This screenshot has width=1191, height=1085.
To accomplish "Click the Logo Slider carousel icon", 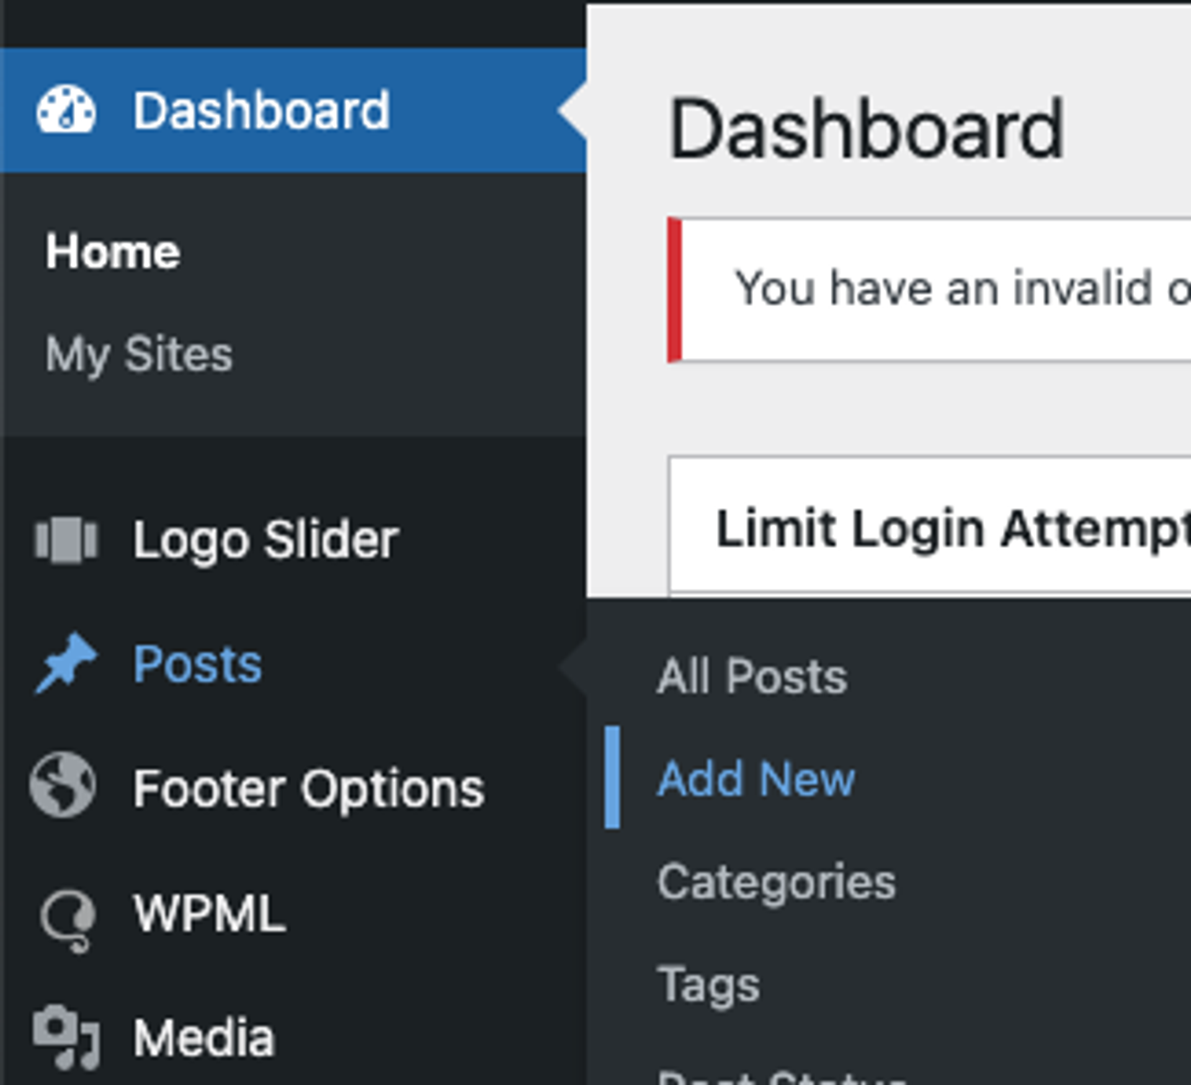I will 67,538.
